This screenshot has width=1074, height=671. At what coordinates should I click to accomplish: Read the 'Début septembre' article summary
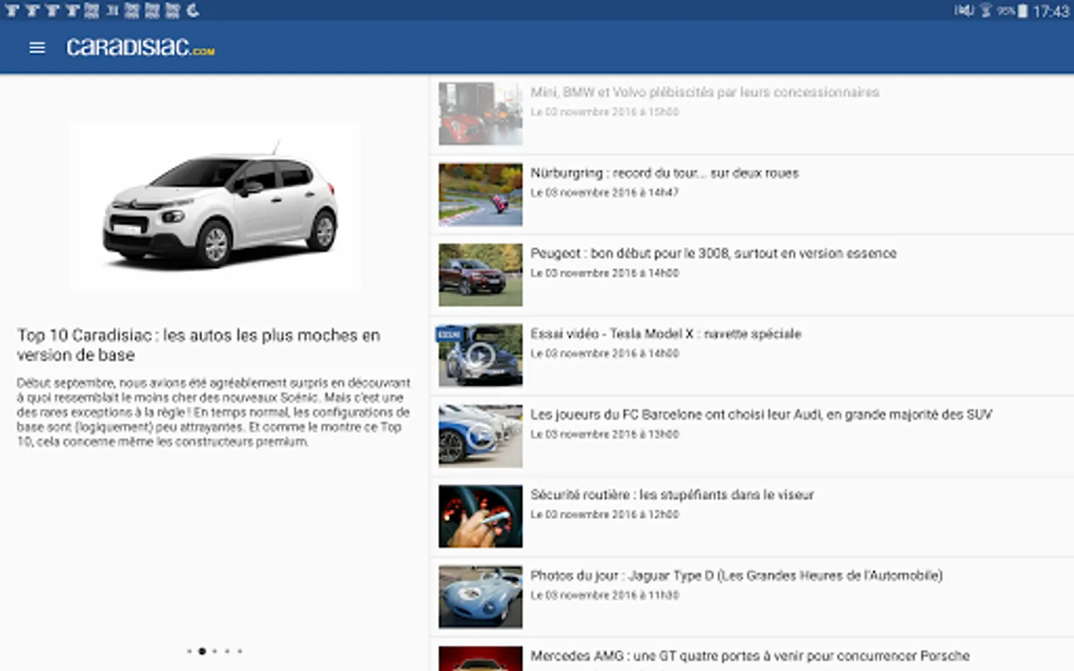(214, 412)
